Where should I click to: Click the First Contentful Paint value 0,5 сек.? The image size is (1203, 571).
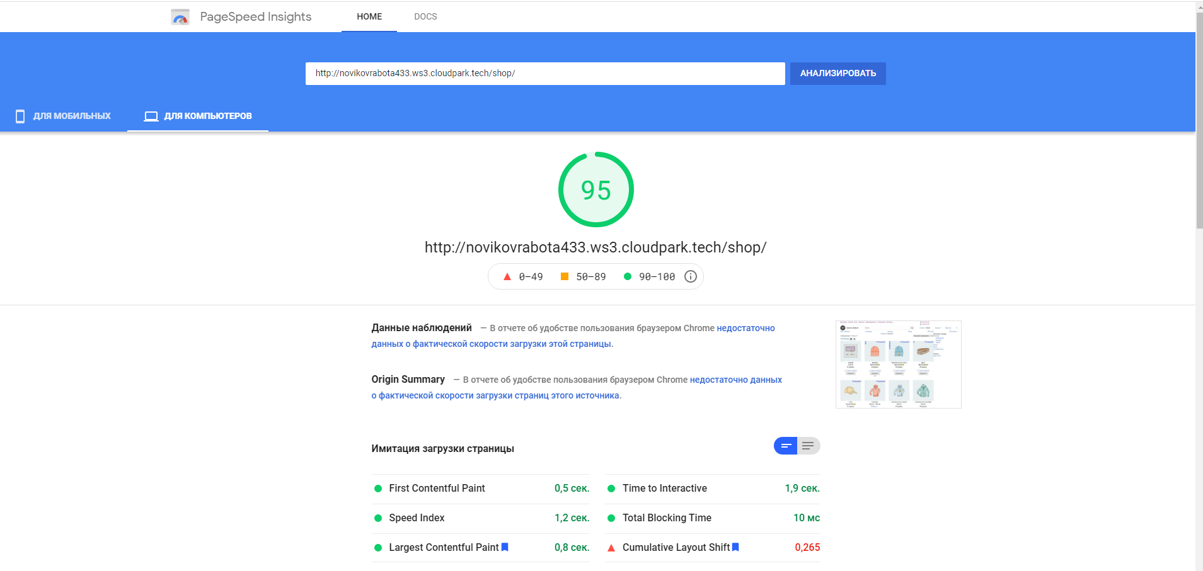(572, 489)
